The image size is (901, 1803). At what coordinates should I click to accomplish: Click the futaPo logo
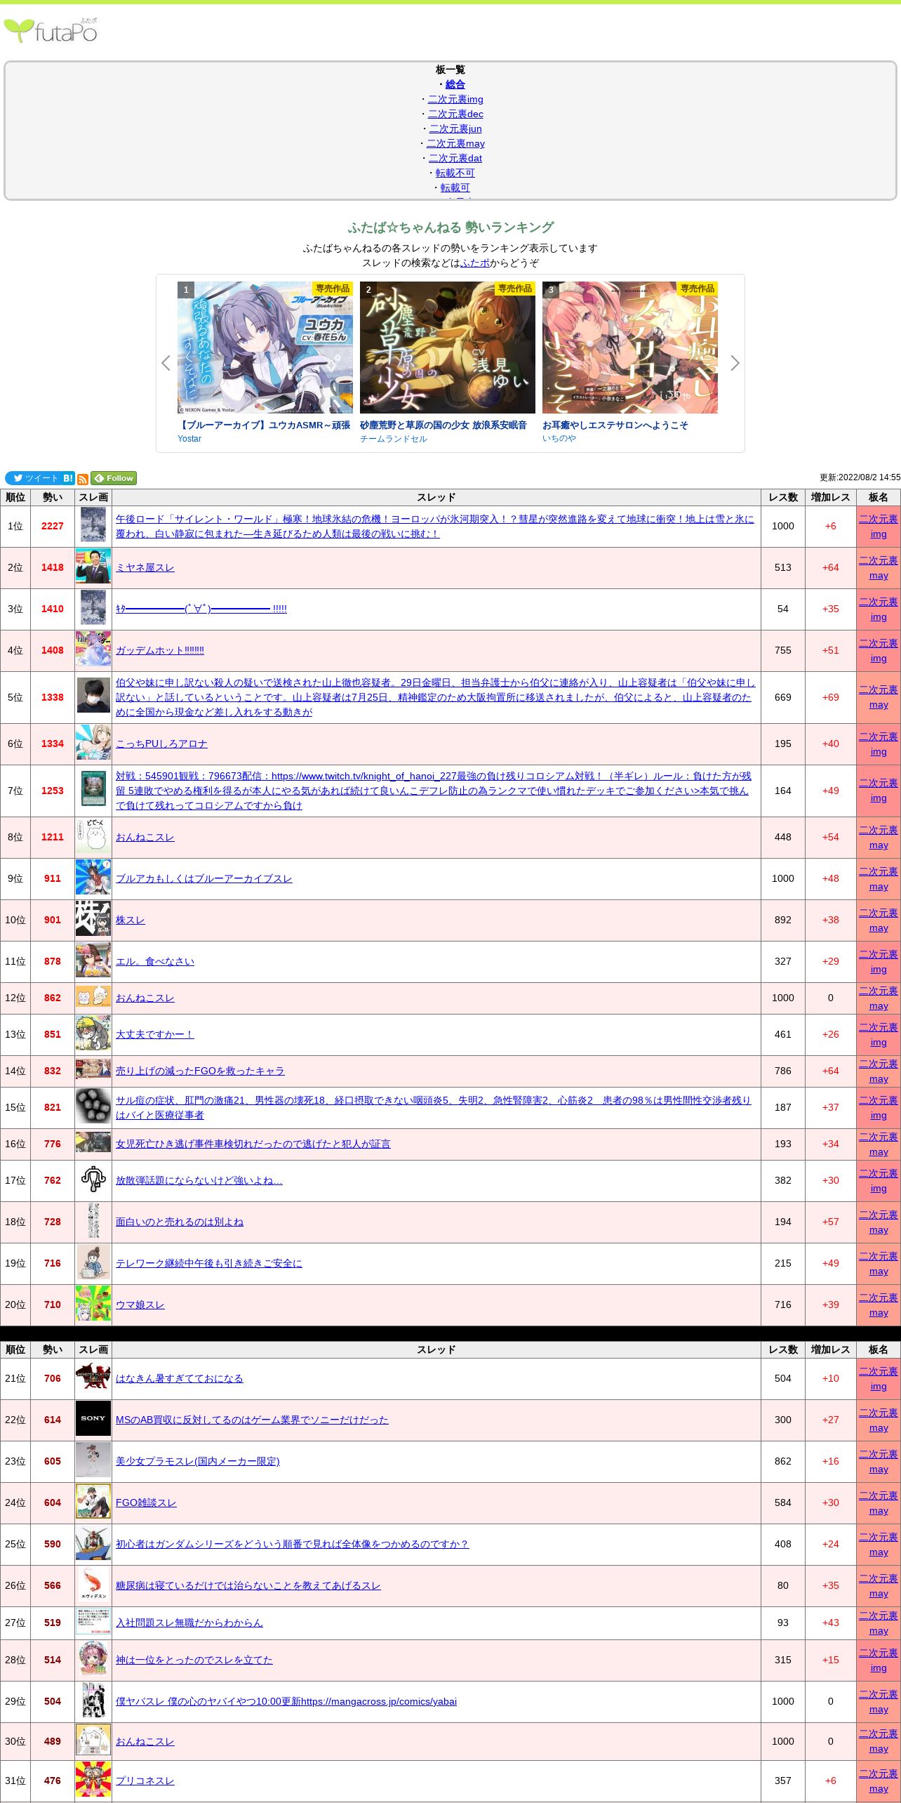(51, 31)
